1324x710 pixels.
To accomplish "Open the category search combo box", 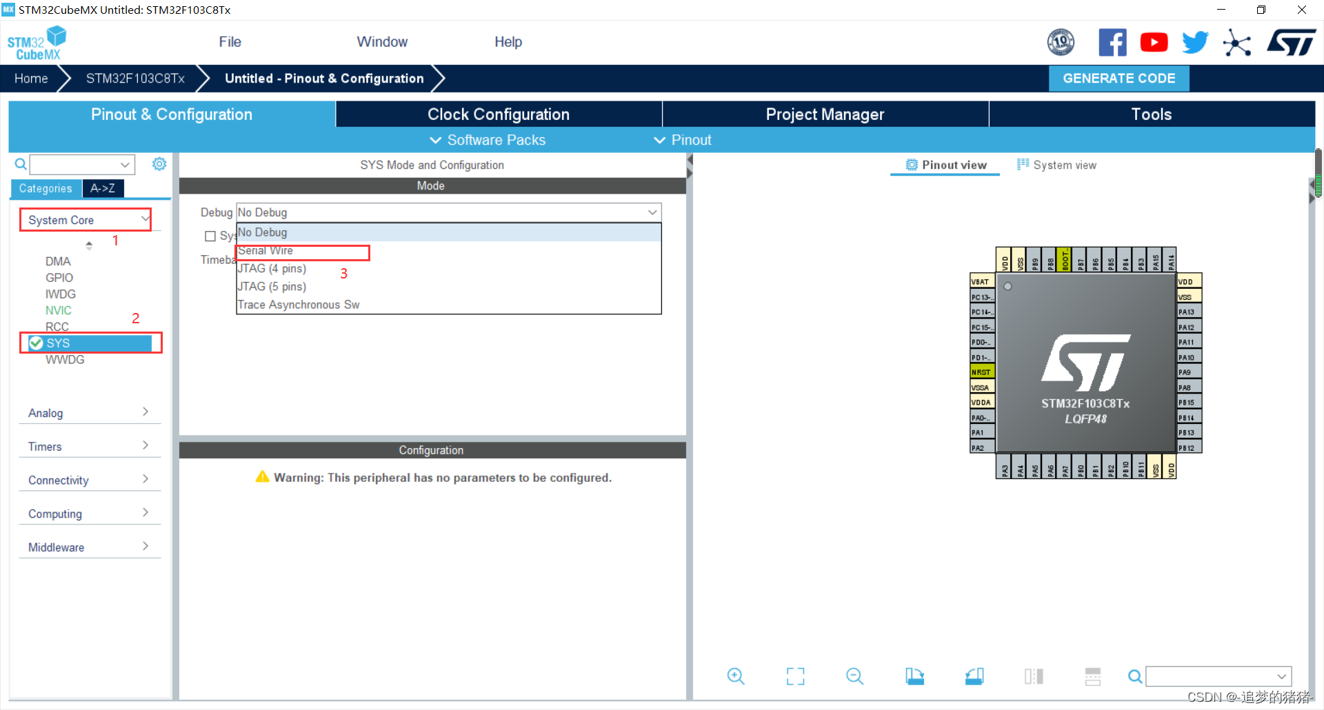I will pos(82,164).
